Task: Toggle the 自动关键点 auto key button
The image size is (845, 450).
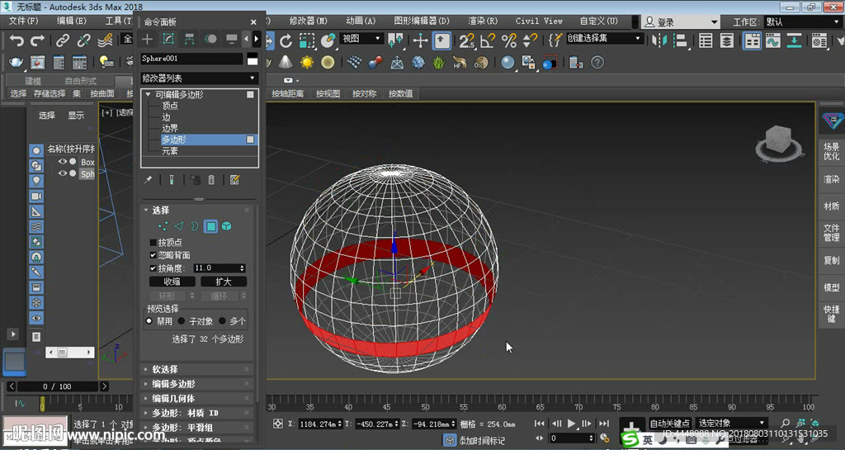Action: coord(670,423)
